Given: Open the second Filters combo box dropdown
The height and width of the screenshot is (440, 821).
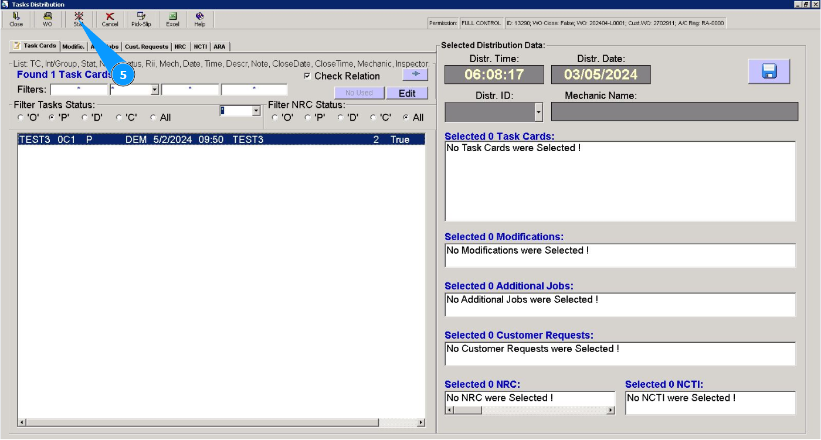Looking at the screenshot, I should (155, 90).
